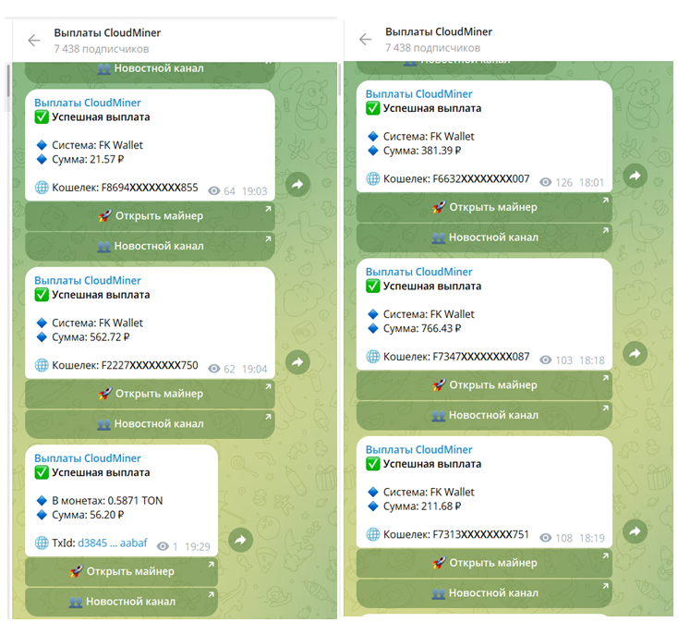Forward the 211.68 ₽ payout message

(635, 531)
